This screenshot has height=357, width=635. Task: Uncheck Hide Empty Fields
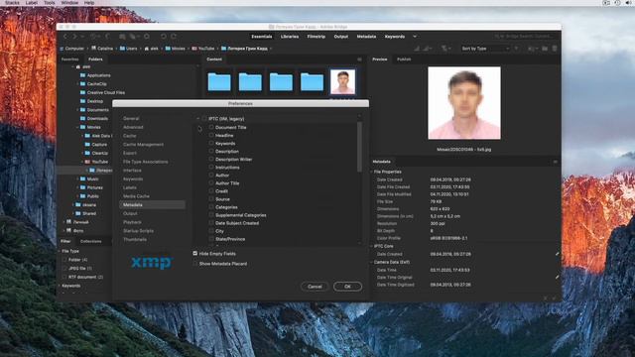coord(195,254)
